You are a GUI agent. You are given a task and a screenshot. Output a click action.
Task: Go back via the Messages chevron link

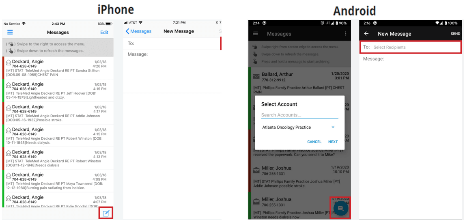138,31
